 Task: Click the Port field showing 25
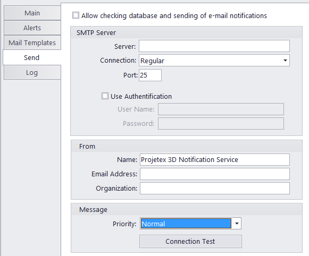click(x=150, y=75)
